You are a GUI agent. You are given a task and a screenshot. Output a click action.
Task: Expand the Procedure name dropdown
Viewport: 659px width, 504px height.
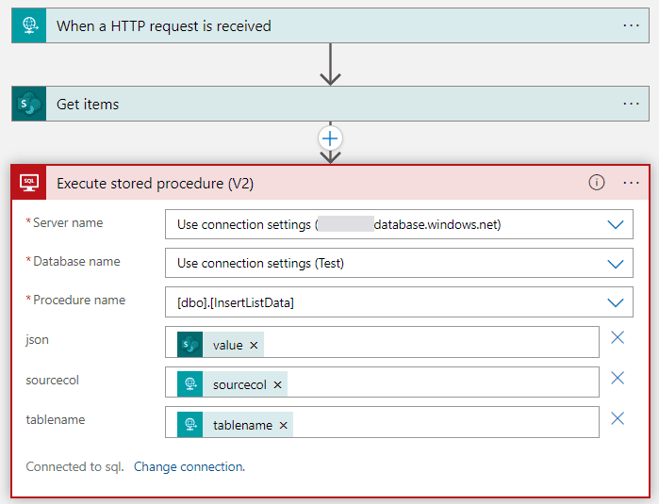(x=616, y=302)
